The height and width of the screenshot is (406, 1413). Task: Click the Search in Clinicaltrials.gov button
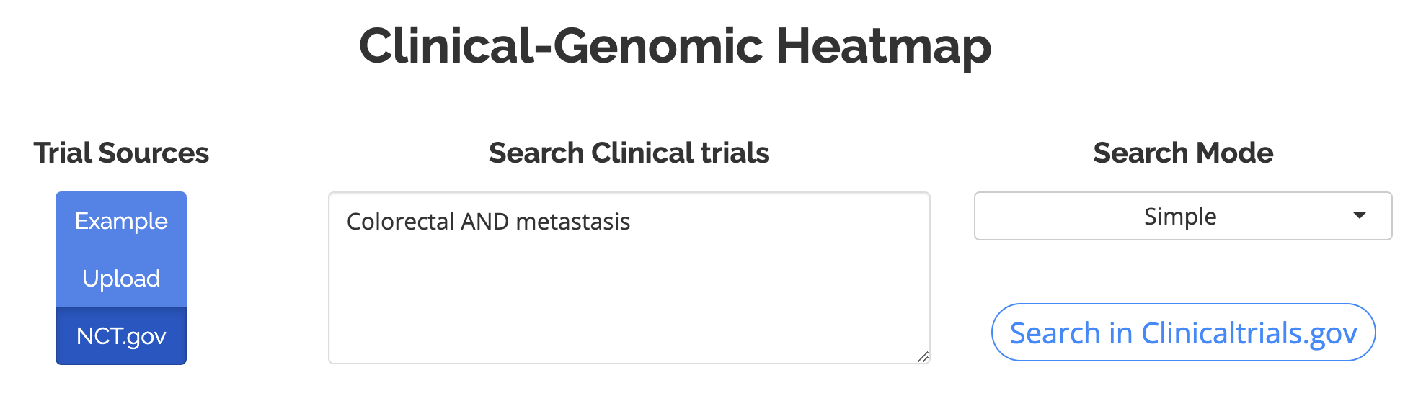[x=1183, y=333]
